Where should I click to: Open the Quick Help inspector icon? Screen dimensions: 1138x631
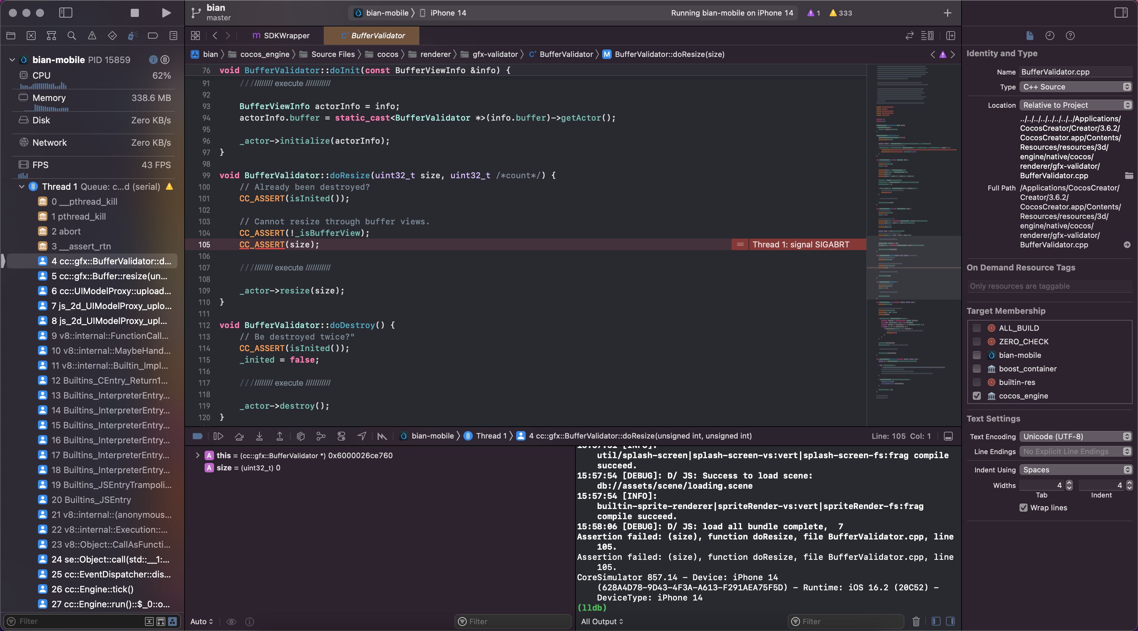click(x=1070, y=36)
